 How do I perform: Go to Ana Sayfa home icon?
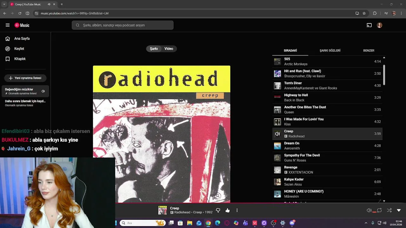click(8, 39)
